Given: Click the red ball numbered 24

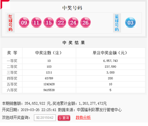Looking at the screenshot, I should [73, 22].
